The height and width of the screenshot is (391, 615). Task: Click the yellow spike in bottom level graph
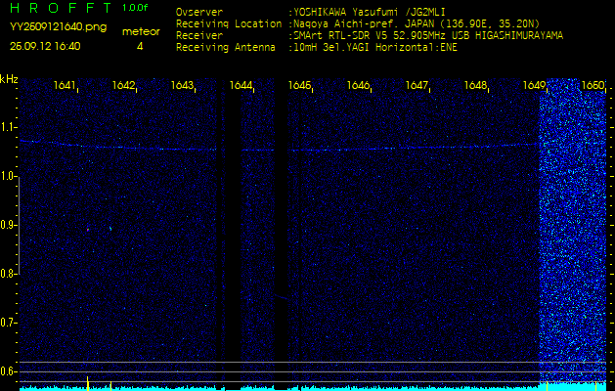88,381
